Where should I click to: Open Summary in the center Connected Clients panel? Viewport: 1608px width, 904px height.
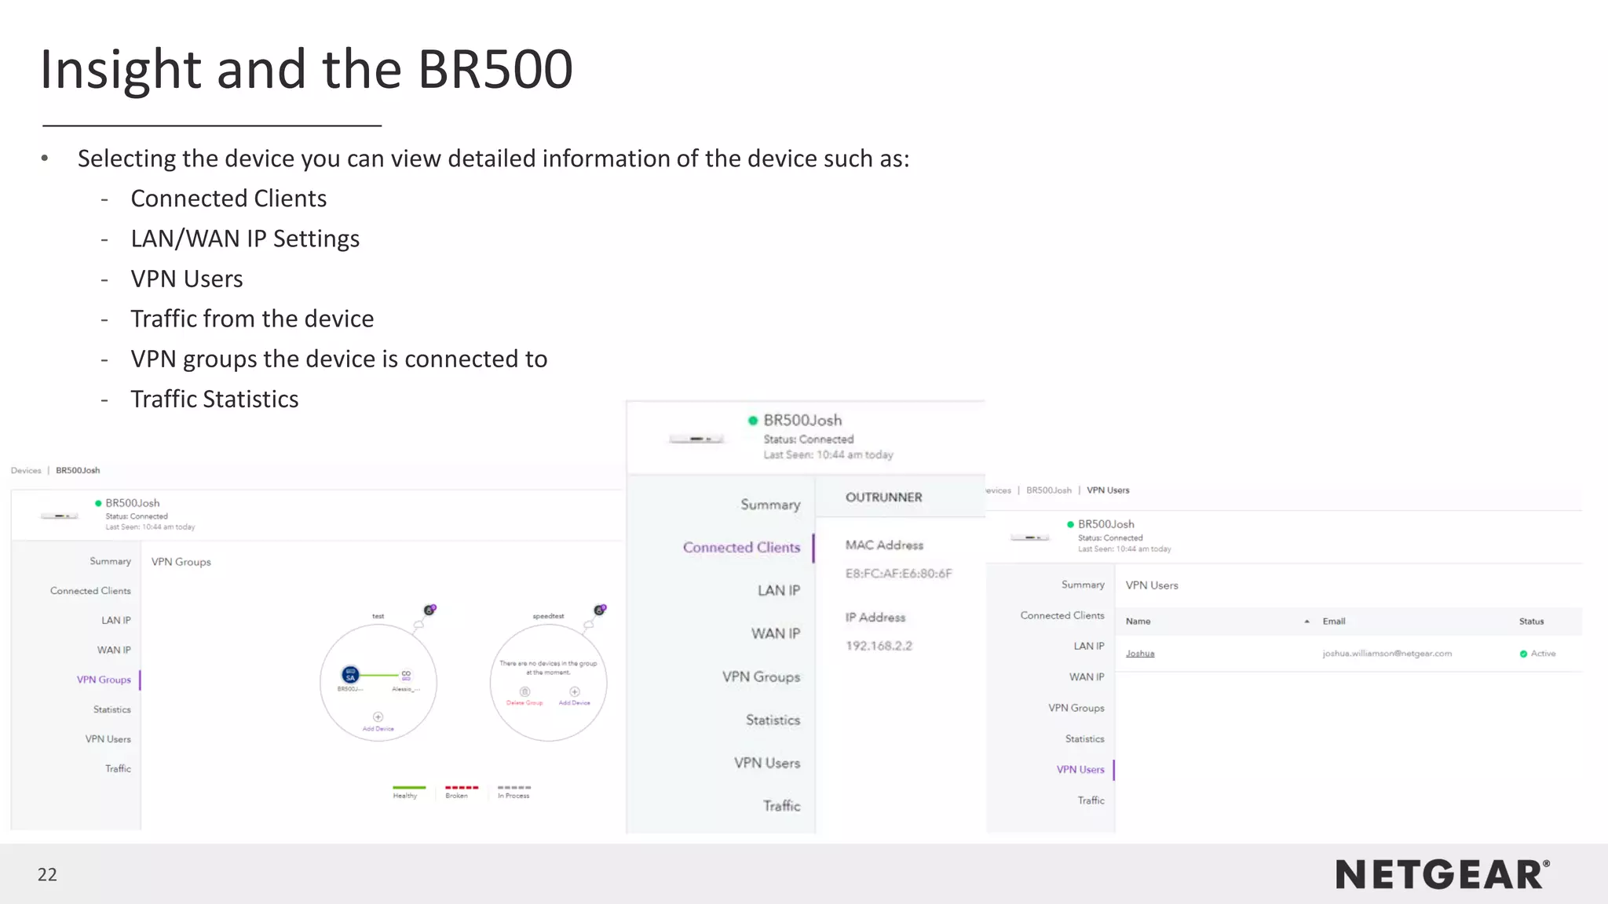point(770,505)
